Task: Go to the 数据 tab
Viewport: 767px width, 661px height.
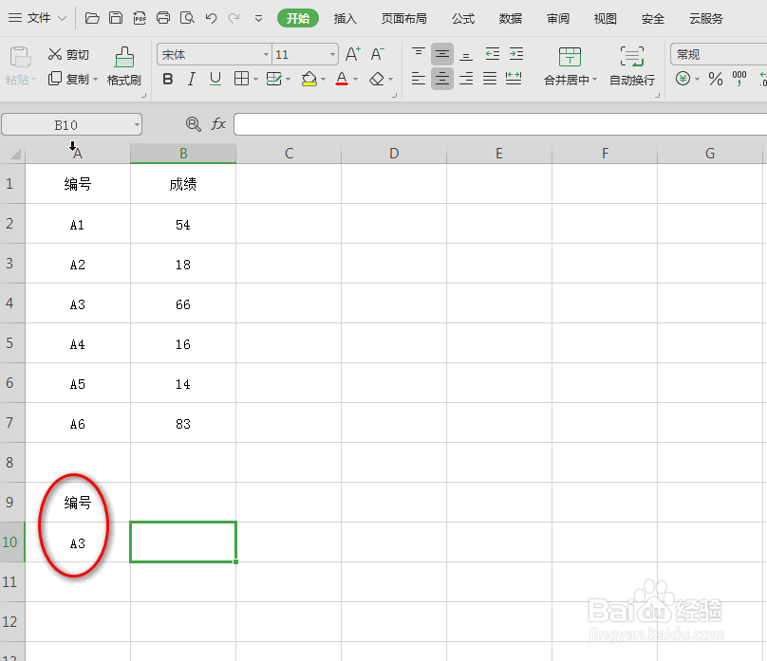Action: point(510,19)
